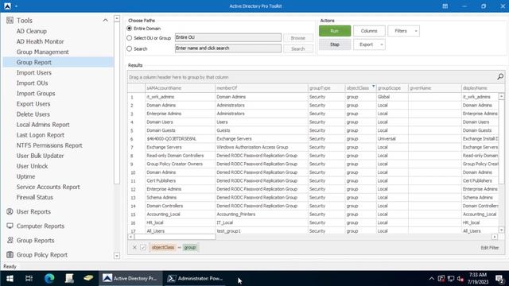Open User Bulk Updater
Image resolution: width=509 pixels, height=286 pixels.
click(x=41, y=156)
